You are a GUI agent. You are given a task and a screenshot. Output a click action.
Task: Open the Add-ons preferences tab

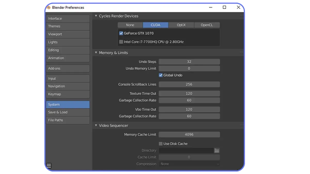(68, 69)
